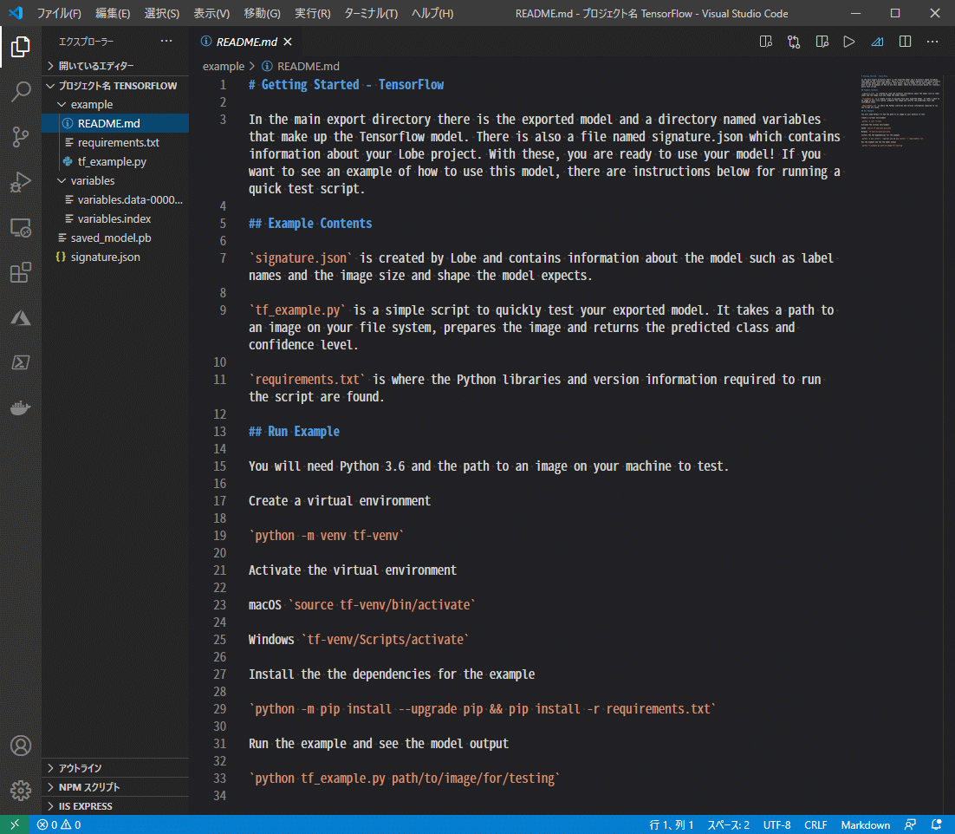Open the ターミナル(T) menu
Image resolution: width=955 pixels, height=834 pixels.
370,13
